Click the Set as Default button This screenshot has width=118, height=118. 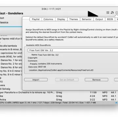(x=67, y=80)
